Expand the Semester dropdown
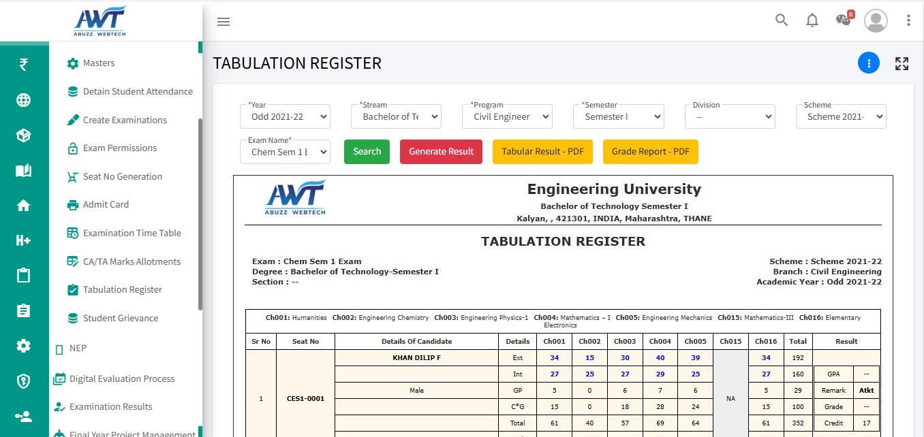The width and height of the screenshot is (924, 437). pyautogui.click(x=618, y=116)
